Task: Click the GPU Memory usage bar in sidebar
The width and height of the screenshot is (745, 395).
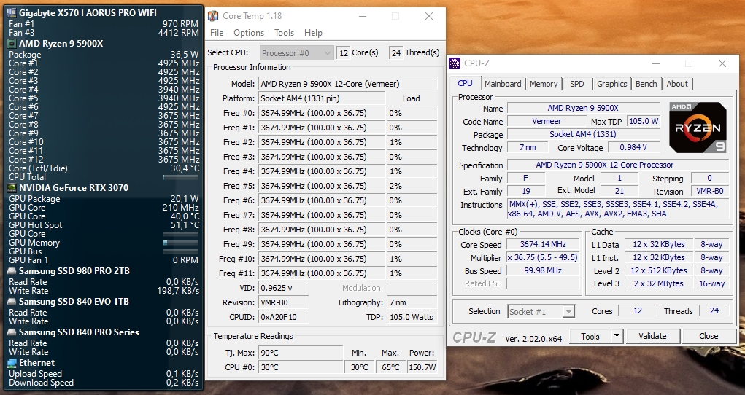Action: 181,243
